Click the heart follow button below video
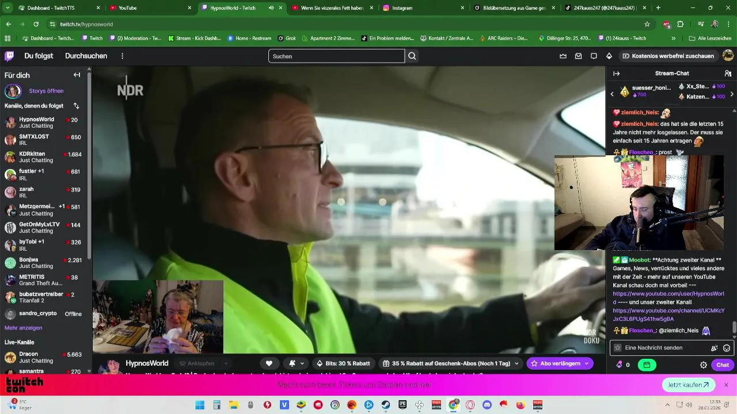This screenshot has height=414, width=737. tap(269, 363)
